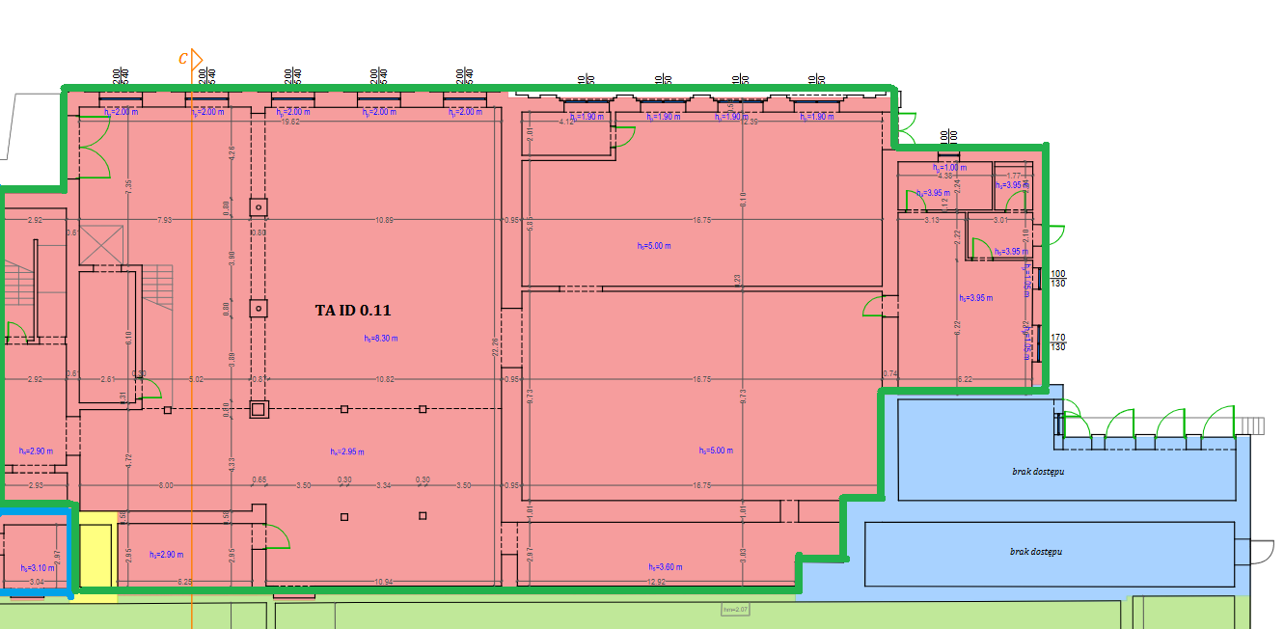The width and height of the screenshot is (1284, 629).
Task: Select the striped grille symbol at far right
Action: pos(1252,425)
